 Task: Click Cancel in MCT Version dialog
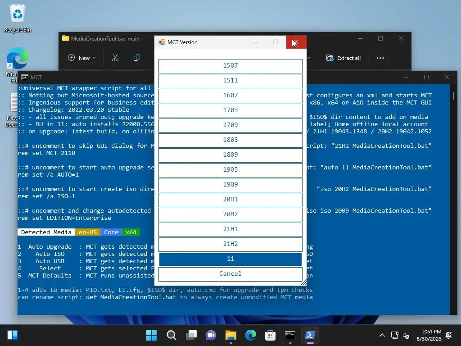point(230,274)
